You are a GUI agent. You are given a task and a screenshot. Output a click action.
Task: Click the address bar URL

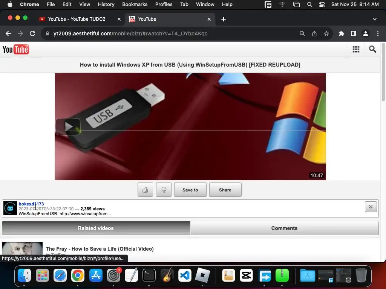130,33
